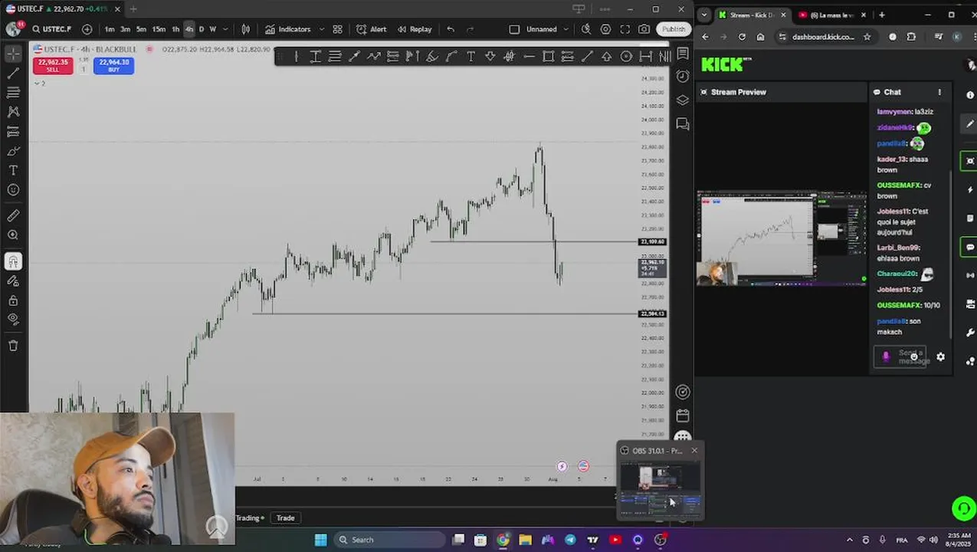Open the chats icon on right sidebar

pyautogui.click(x=683, y=124)
